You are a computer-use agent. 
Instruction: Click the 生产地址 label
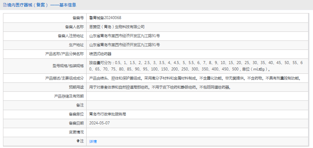click(x=76, y=45)
